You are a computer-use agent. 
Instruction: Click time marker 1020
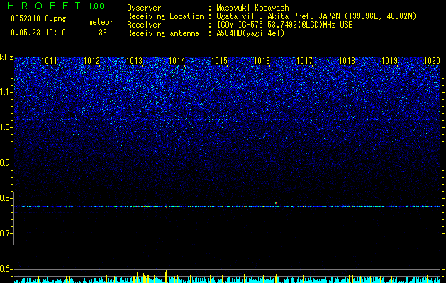coord(432,61)
